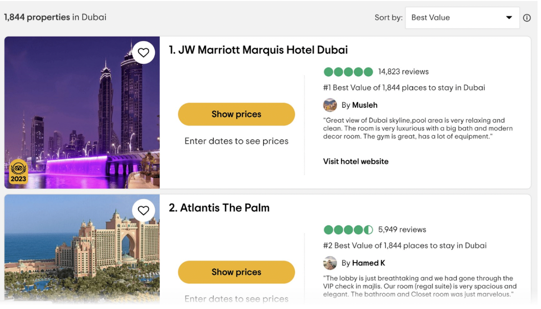Click the heart icon on Atlantis The Palm
This screenshot has width=541, height=309.
pyautogui.click(x=143, y=210)
